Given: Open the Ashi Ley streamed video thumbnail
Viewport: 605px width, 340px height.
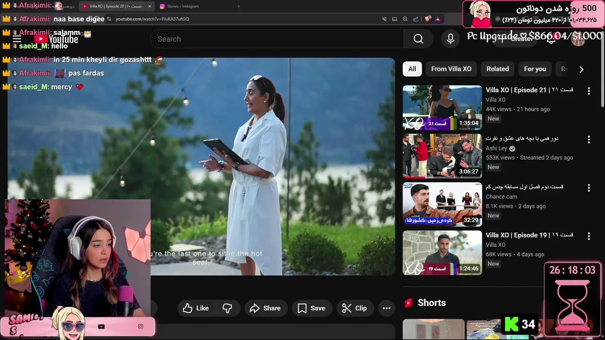Looking at the screenshot, I should click(x=442, y=156).
